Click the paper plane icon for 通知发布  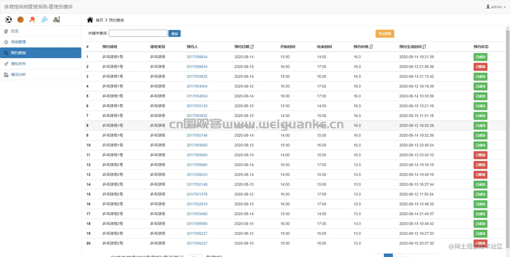6,64
